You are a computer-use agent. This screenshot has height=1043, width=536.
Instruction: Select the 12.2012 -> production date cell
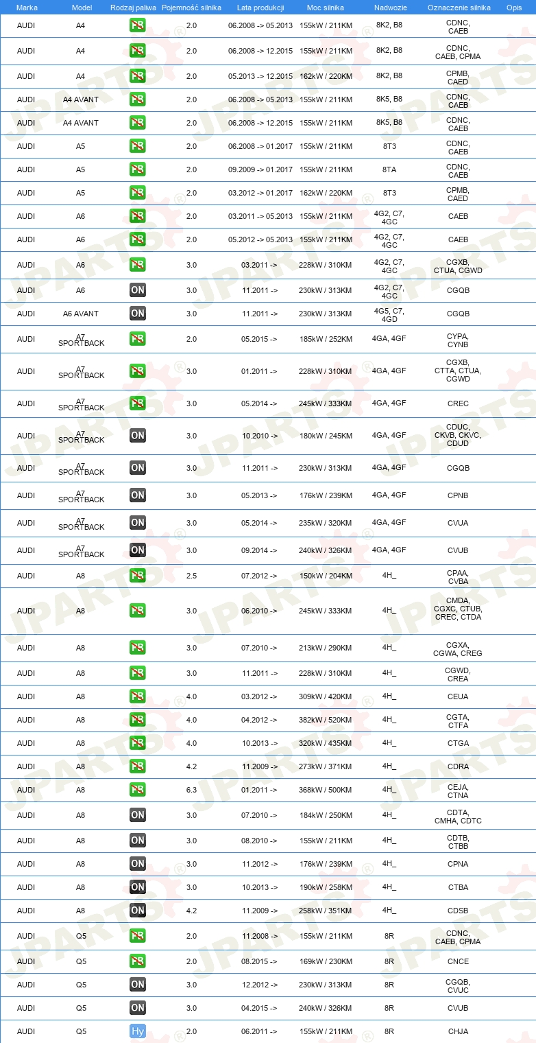[x=260, y=985]
